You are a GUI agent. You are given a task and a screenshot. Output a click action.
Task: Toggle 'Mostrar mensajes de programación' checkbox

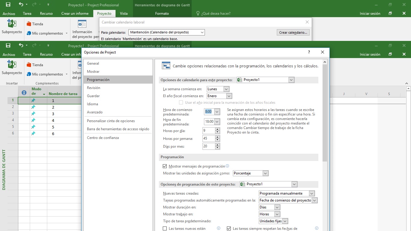click(x=165, y=166)
